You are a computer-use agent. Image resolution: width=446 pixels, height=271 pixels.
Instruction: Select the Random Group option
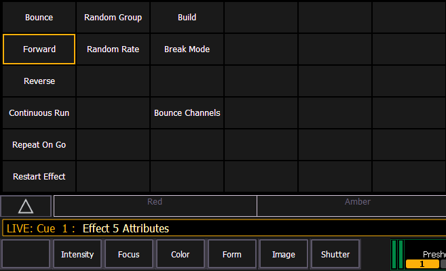[113, 18]
